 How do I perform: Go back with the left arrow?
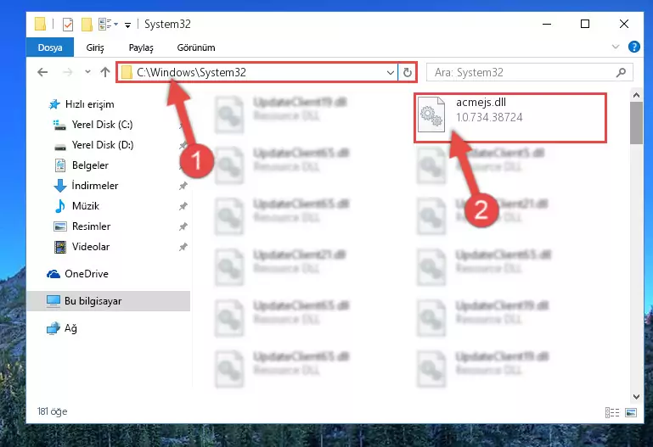[x=42, y=72]
